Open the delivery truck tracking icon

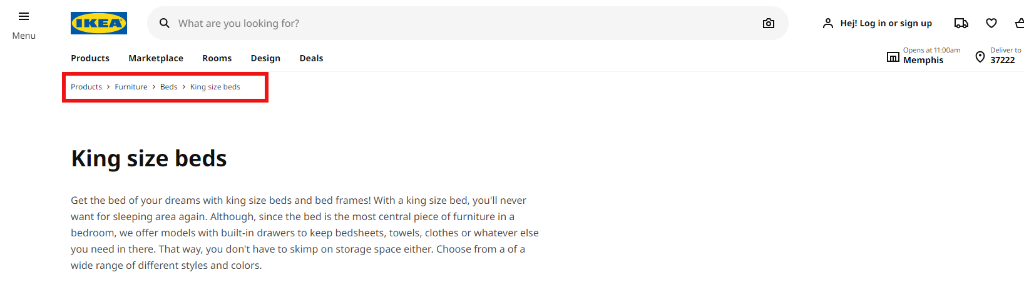coord(961,23)
